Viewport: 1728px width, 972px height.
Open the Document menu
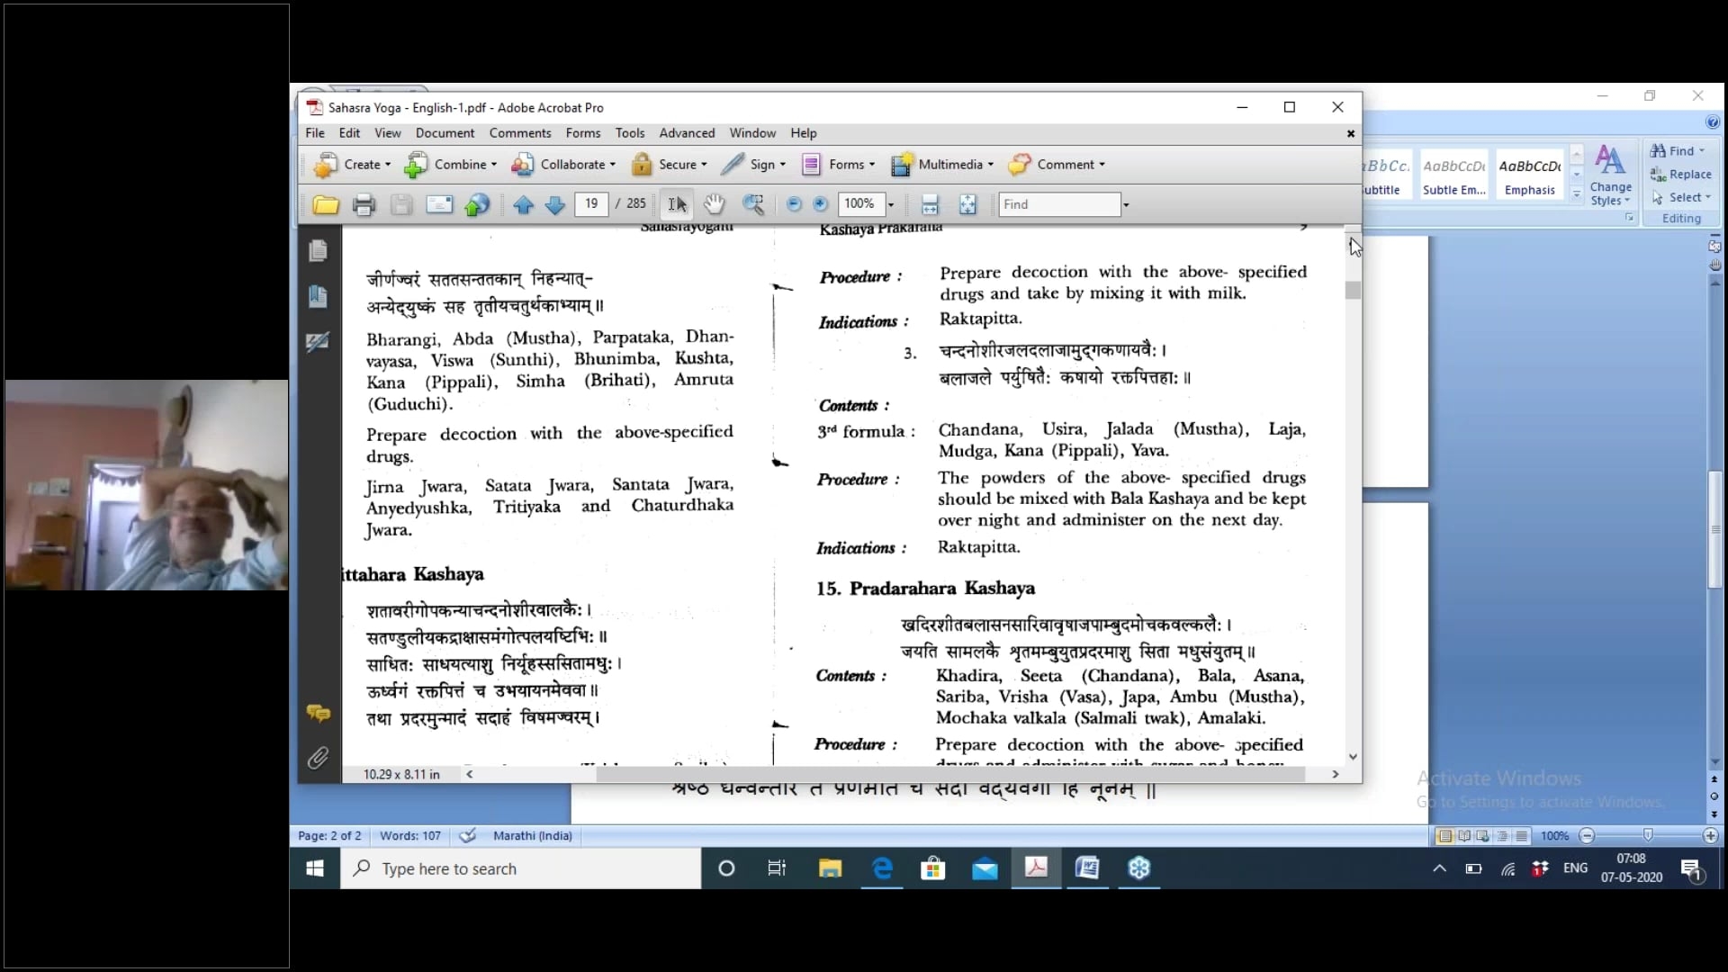[x=445, y=133]
